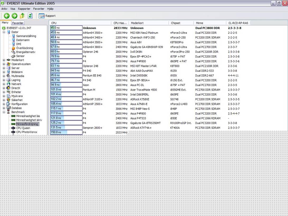Click the green Back arrow toolbar icon

point(7,16)
